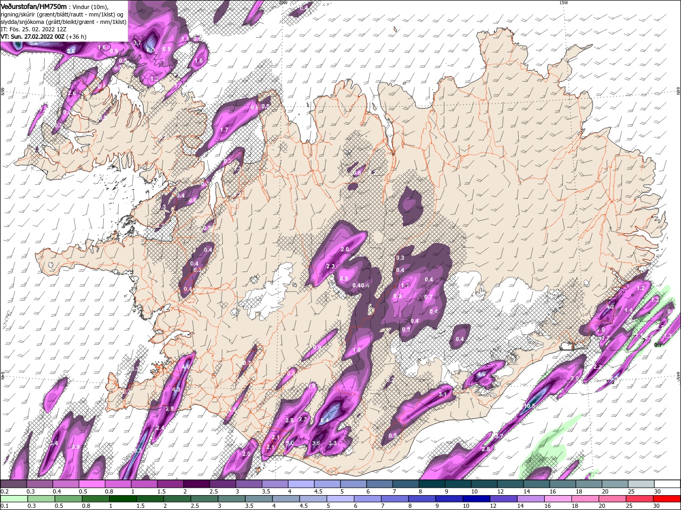Click the 10.5 precipitation value on the map
The image size is (681, 510).
(529, 406)
